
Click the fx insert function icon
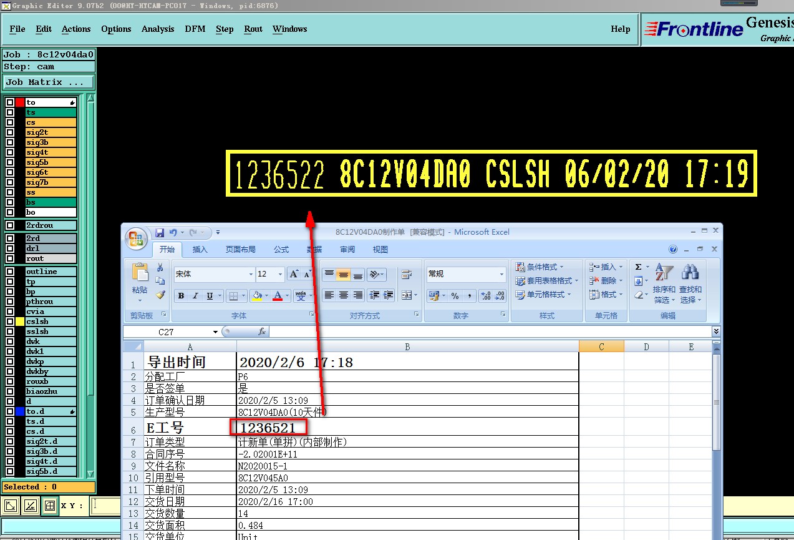(262, 332)
